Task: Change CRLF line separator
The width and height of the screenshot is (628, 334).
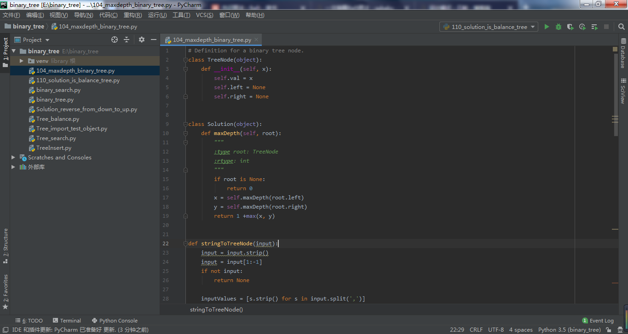Action: coord(476,330)
